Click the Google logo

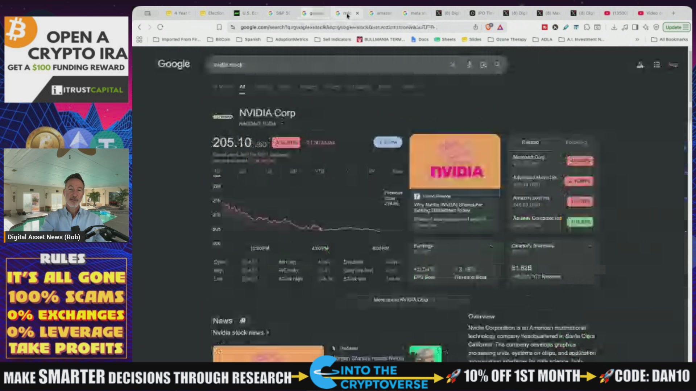pyautogui.click(x=174, y=64)
